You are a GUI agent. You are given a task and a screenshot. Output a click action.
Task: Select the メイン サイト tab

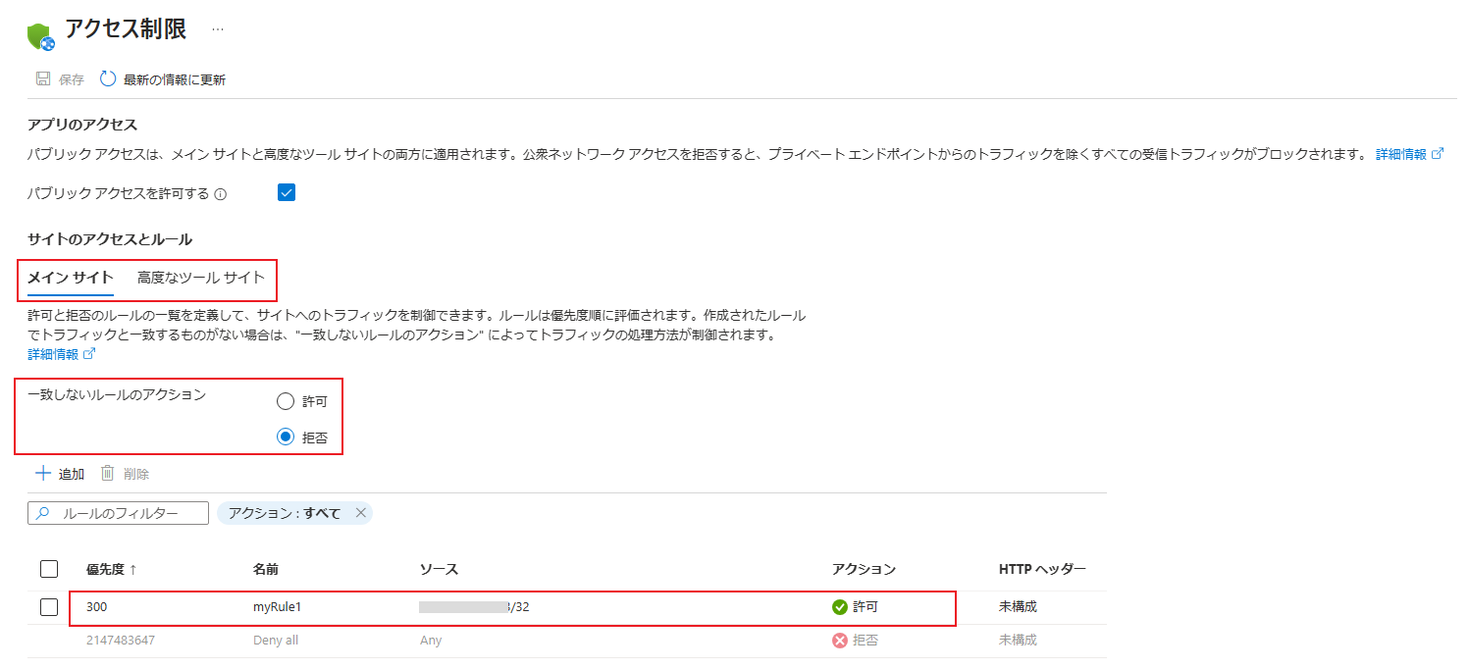click(71, 278)
